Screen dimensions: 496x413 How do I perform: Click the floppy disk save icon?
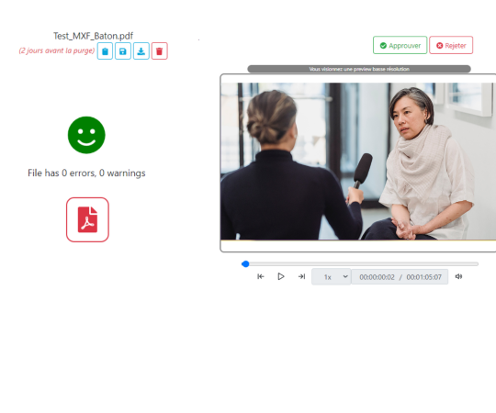point(123,51)
